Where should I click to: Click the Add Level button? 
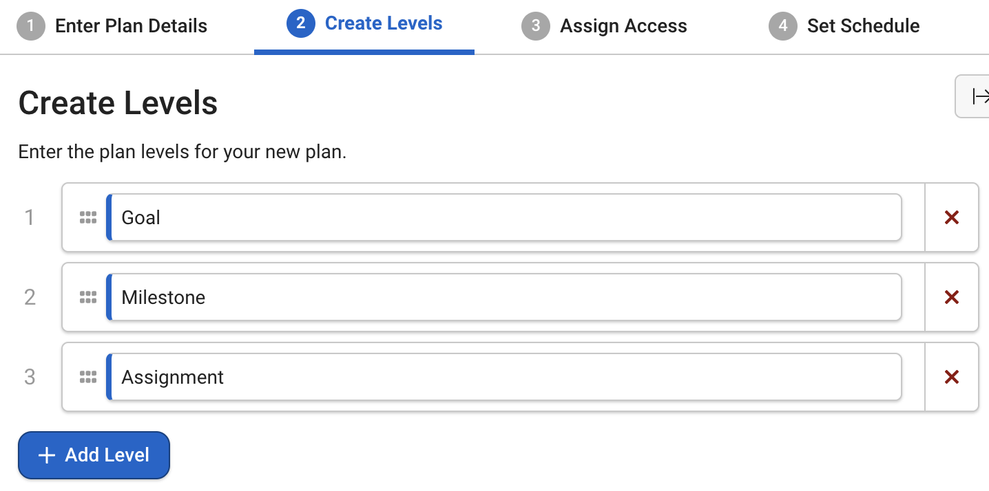click(x=94, y=455)
